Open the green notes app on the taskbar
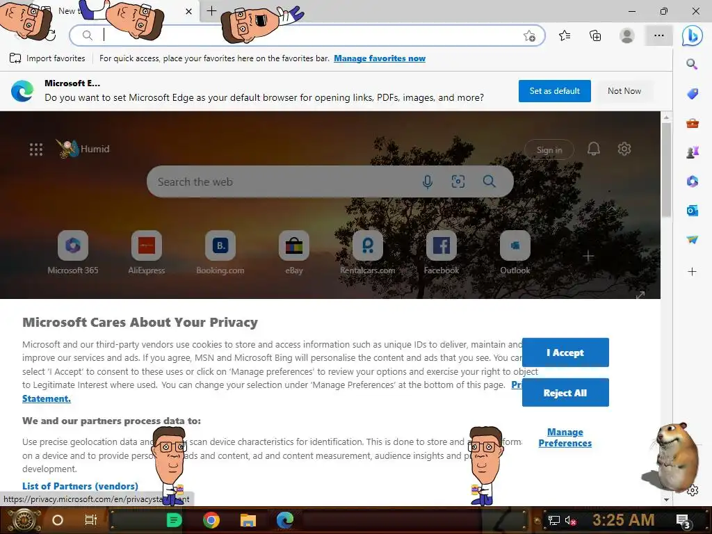 click(174, 520)
